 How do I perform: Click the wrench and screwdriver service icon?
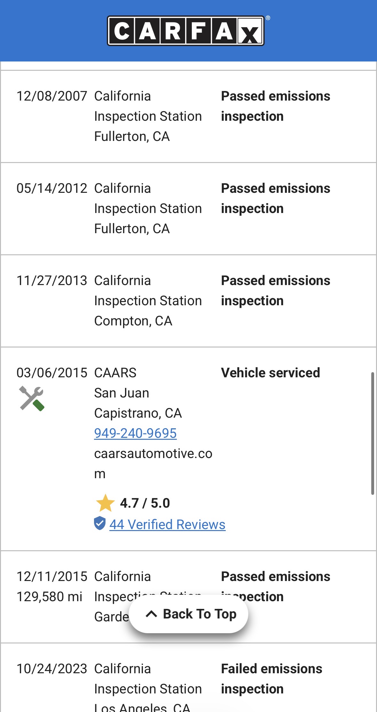31,398
